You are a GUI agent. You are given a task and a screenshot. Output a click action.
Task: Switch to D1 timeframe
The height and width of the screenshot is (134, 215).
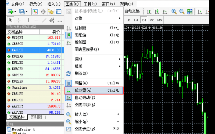coord(144,20)
